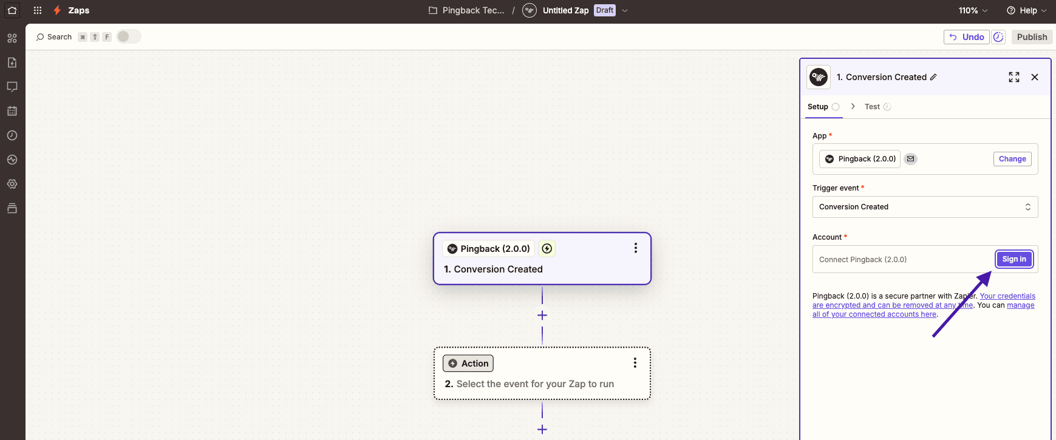Click the Draft status badge
This screenshot has height=440, width=1056.
click(x=605, y=10)
